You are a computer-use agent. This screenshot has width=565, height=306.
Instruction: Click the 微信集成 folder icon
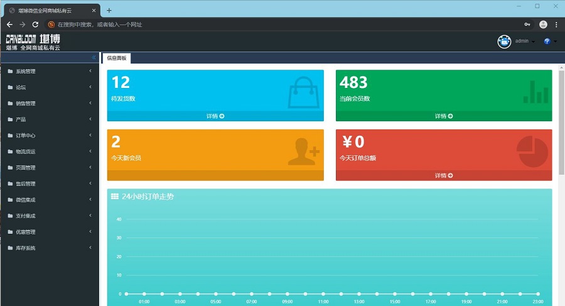[10, 200]
